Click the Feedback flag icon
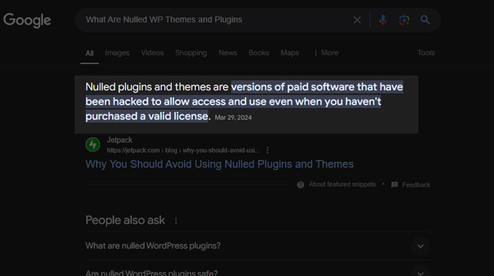Screen dimensions: 494x276 [394, 185]
